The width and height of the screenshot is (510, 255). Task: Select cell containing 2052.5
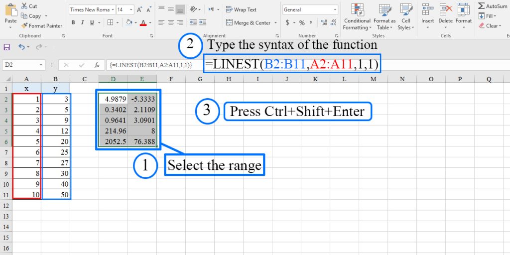pyautogui.click(x=114, y=141)
